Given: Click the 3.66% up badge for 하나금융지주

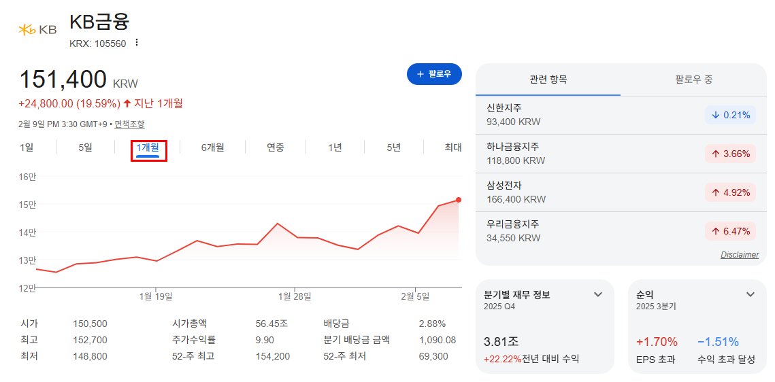Looking at the screenshot, I should pos(730,154).
